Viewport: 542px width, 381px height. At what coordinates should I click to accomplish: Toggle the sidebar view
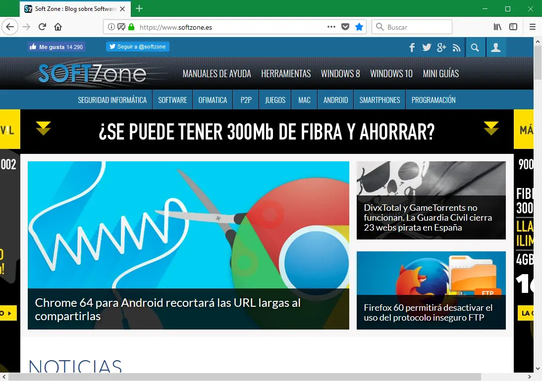[x=513, y=27]
